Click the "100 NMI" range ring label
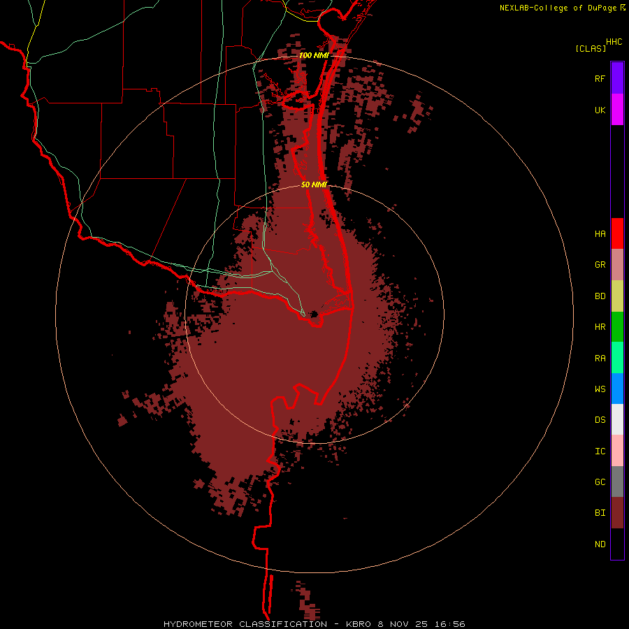629x629 pixels. pyautogui.click(x=314, y=55)
